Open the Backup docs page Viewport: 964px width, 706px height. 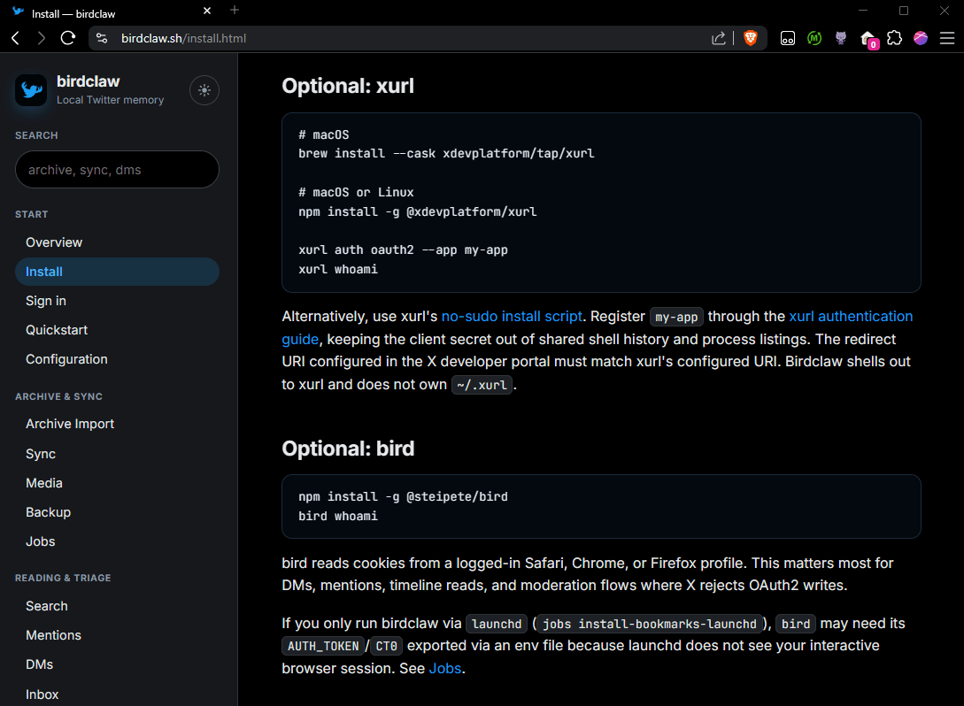(48, 512)
